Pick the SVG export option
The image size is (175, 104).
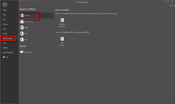(36, 39)
